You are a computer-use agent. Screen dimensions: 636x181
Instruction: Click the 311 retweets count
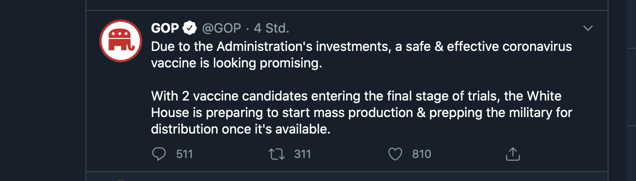tap(302, 154)
